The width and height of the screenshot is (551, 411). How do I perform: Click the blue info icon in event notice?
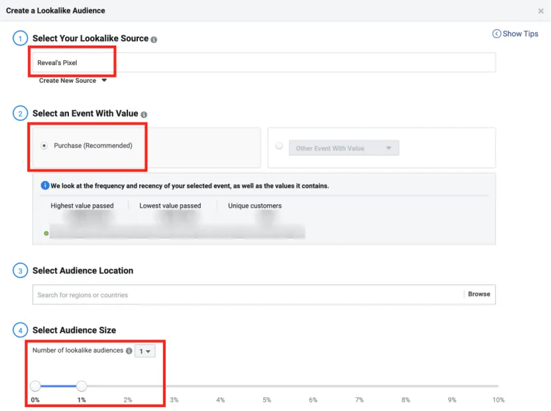(45, 186)
